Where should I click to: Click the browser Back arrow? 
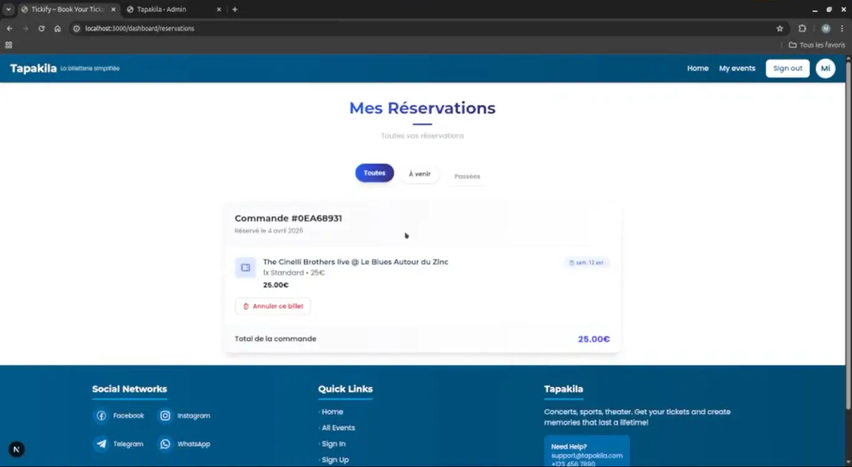[9, 29]
